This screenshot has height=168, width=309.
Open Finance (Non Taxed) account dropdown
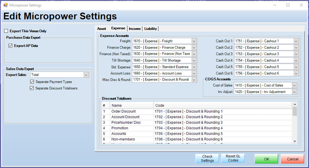click(x=194, y=54)
